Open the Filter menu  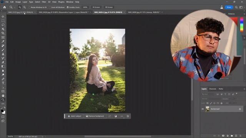pyautogui.click(x=44, y=2)
